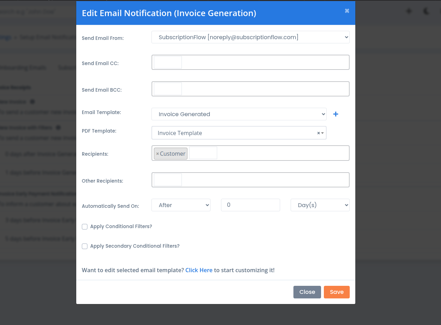Viewport: 441px width, 325px height.
Task: Open the info icon beside New Invoice
Action: pos(31,101)
